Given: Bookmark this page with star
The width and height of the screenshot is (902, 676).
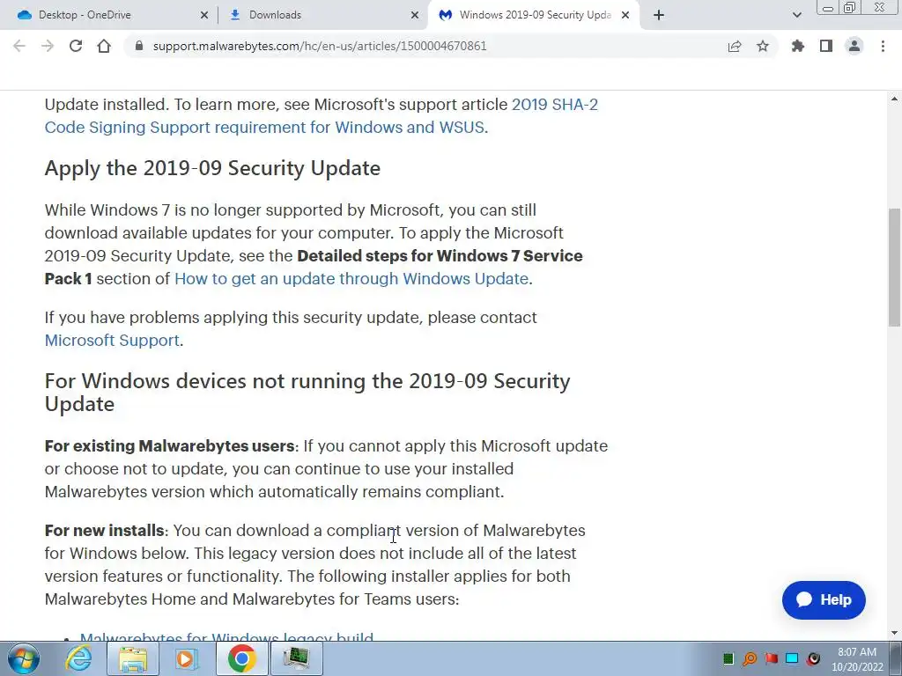Looking at the screenshot, I should 763,46.
